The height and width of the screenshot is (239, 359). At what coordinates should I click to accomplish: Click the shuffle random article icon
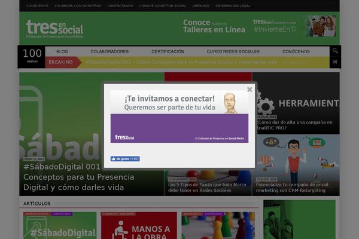coord(335,62)
